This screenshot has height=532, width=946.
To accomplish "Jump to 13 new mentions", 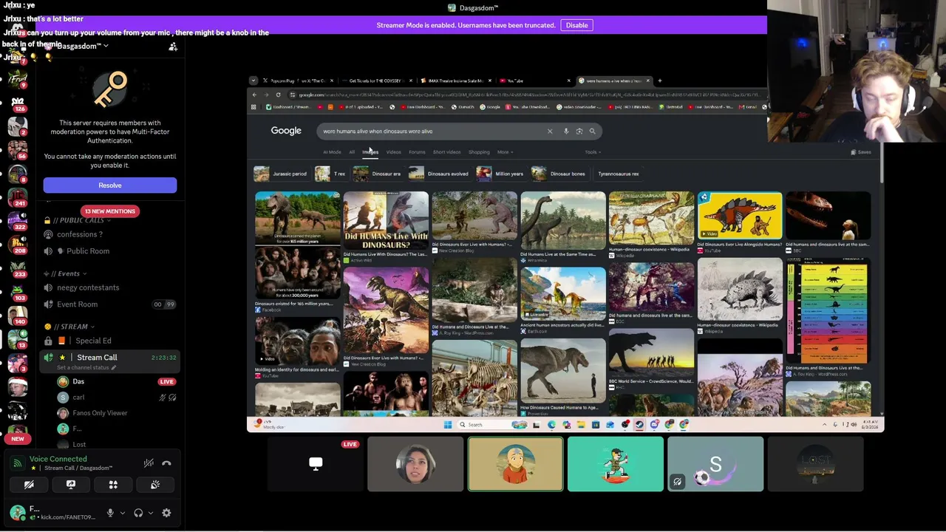I will click(110, 211).
